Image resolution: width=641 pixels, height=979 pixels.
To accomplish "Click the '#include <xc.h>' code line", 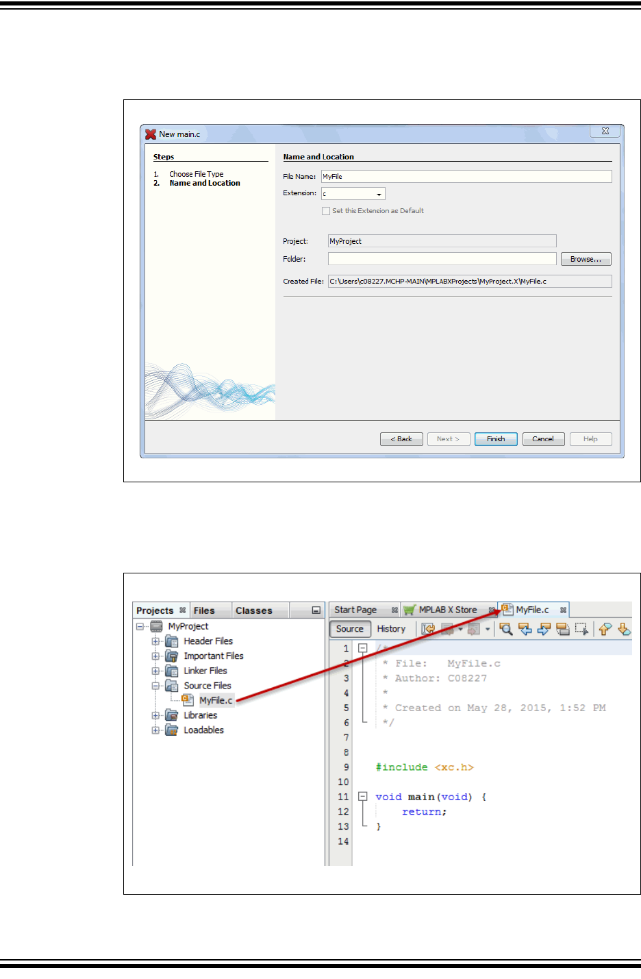I will [x=425, y=767].
